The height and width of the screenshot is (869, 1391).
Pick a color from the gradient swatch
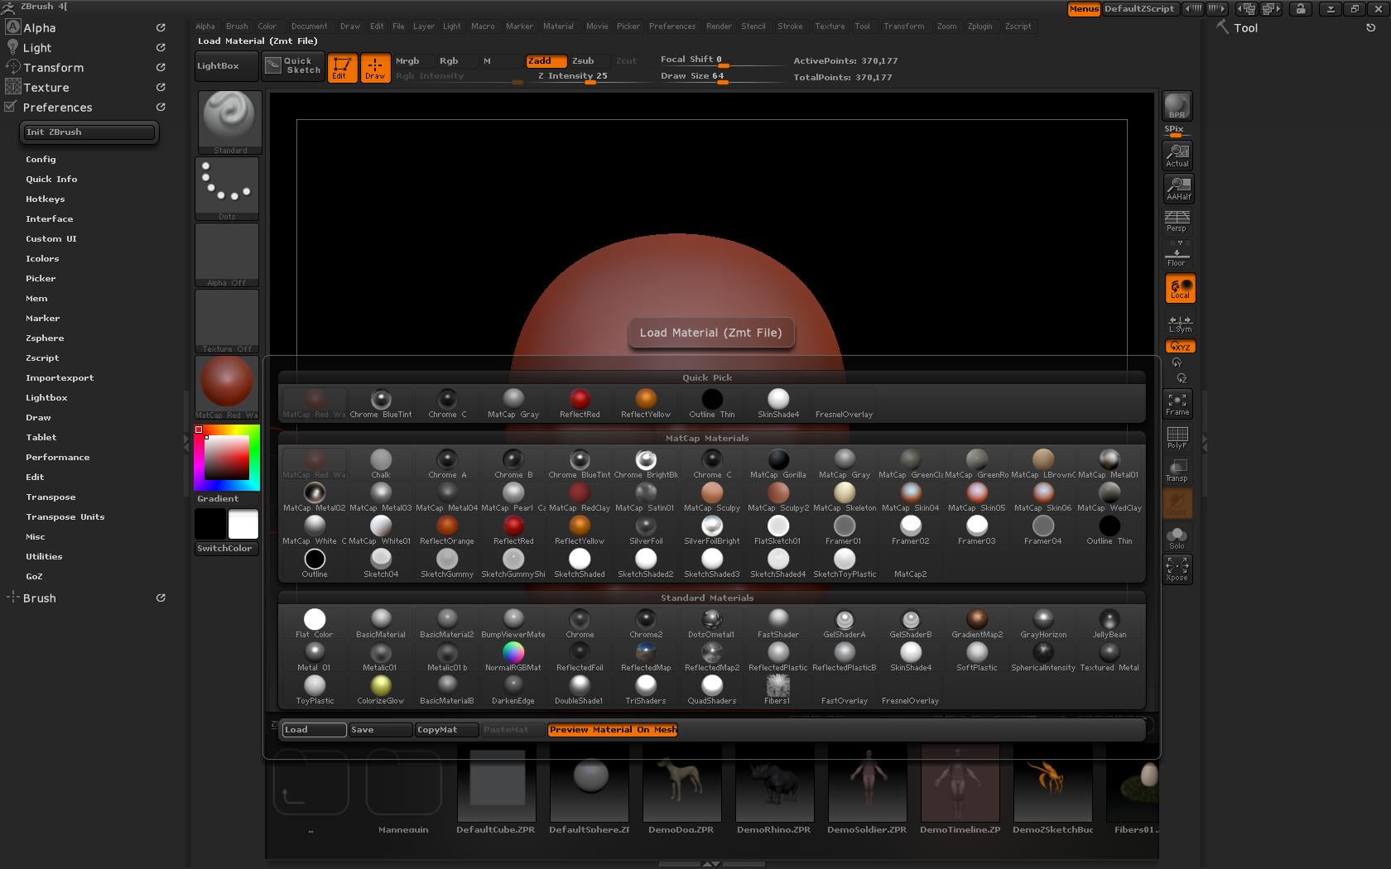pyautogui.click(x=225, y=458)
